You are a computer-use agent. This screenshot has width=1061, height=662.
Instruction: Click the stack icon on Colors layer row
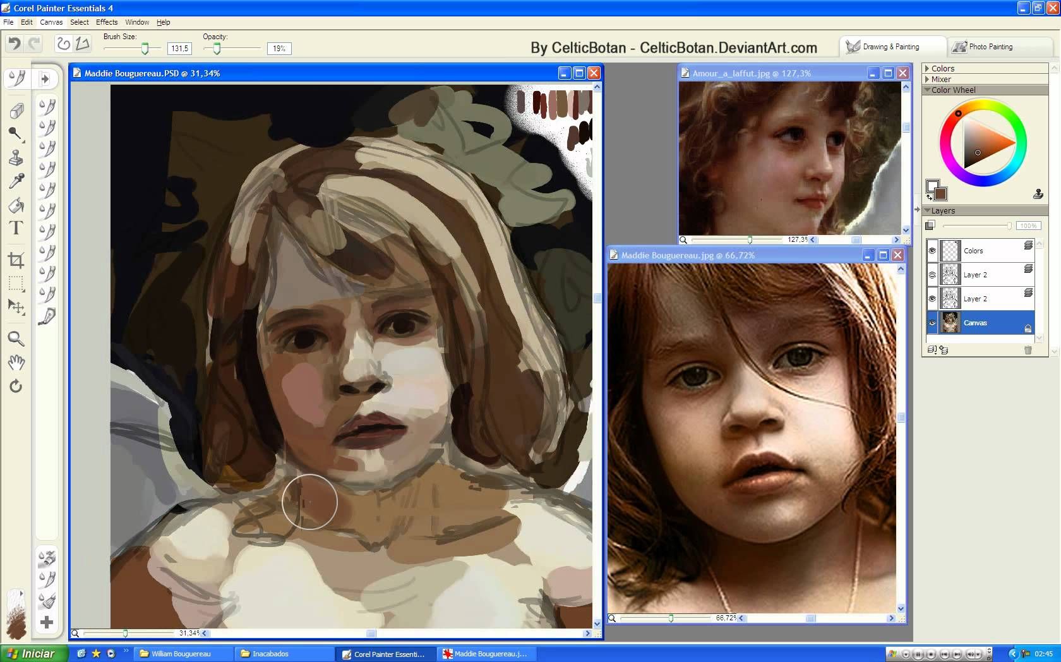pyautogui.click(x=1028, y=245)
